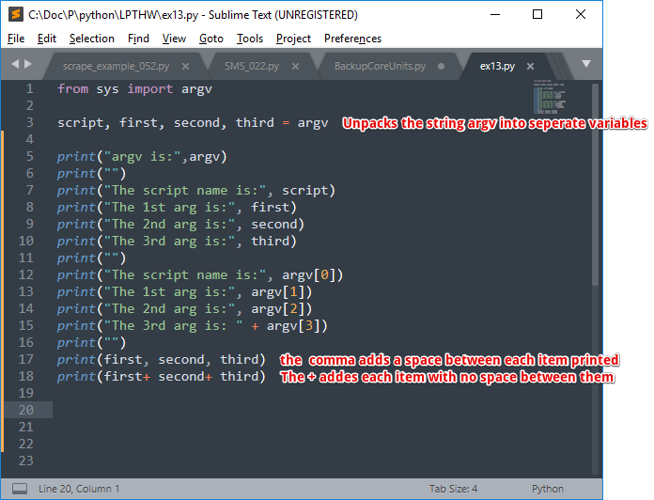This screenshot has width=654, height=500.
Task: Click the 'from' keyword on line 1
Action: pyautogui.click(x=73, y=89)
